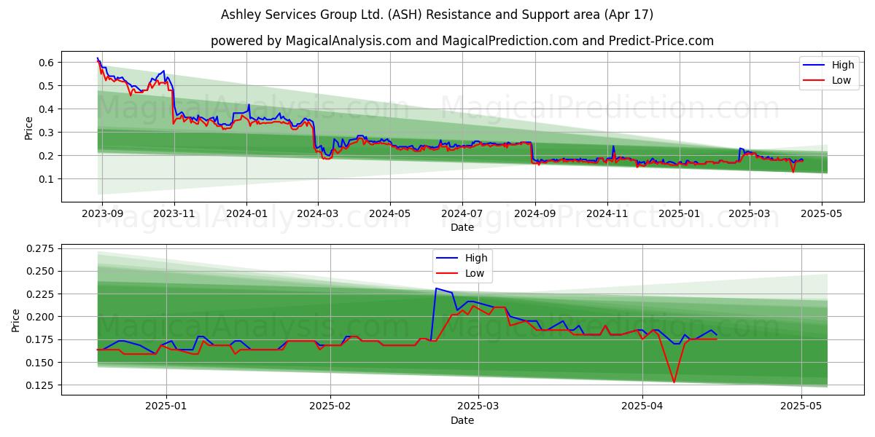This screenshot has width=875, height=437.
Task: Click the '2023-09' date label on top chart
Action: tap(101, 213)
